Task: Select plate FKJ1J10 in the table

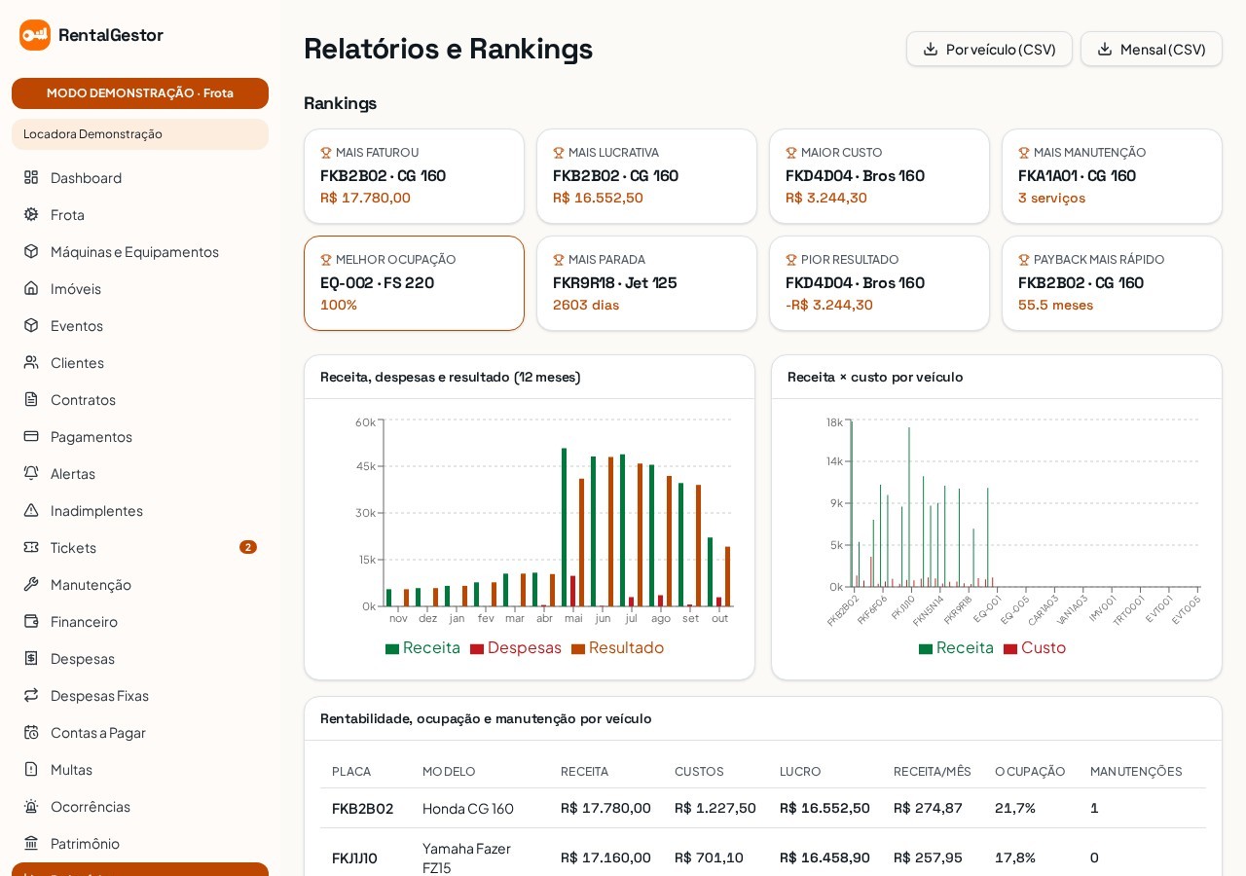Action: click(x=354, y=858)
